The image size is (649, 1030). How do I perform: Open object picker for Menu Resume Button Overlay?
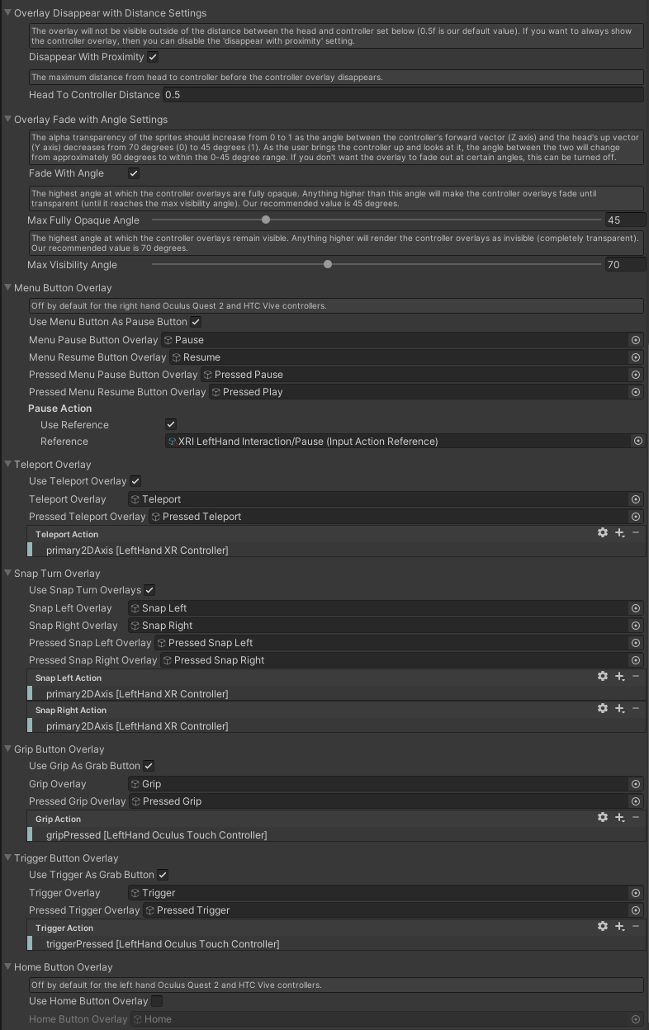tap(636, 357)
